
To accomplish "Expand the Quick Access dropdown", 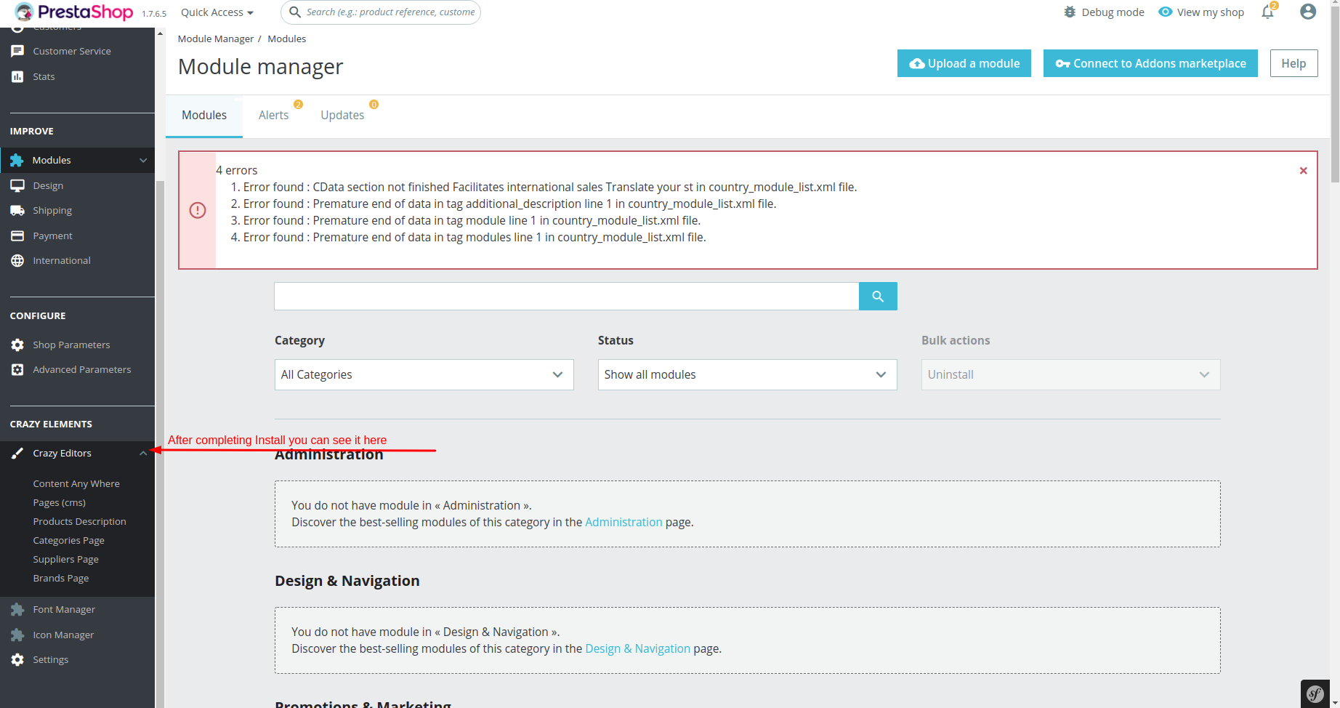I will click(216, 12).
